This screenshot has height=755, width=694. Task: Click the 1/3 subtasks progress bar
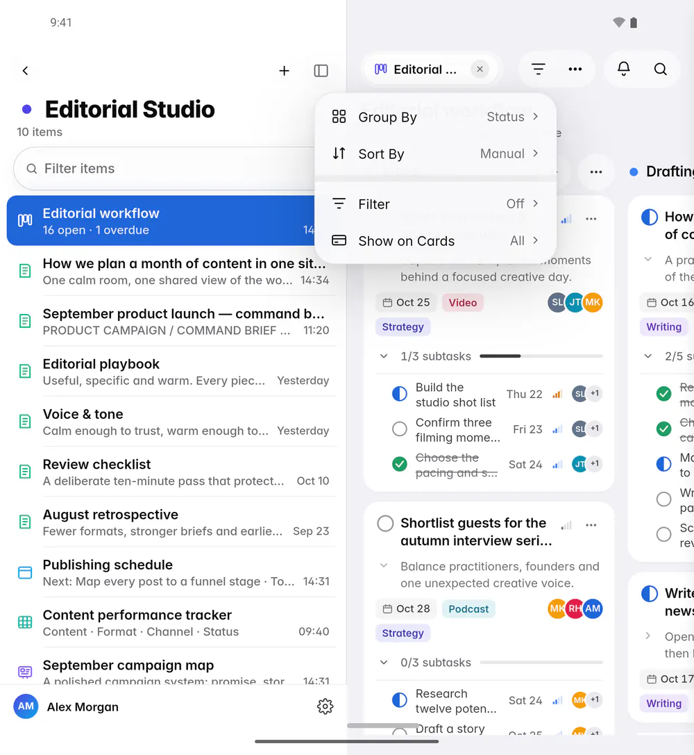(541, 356)
